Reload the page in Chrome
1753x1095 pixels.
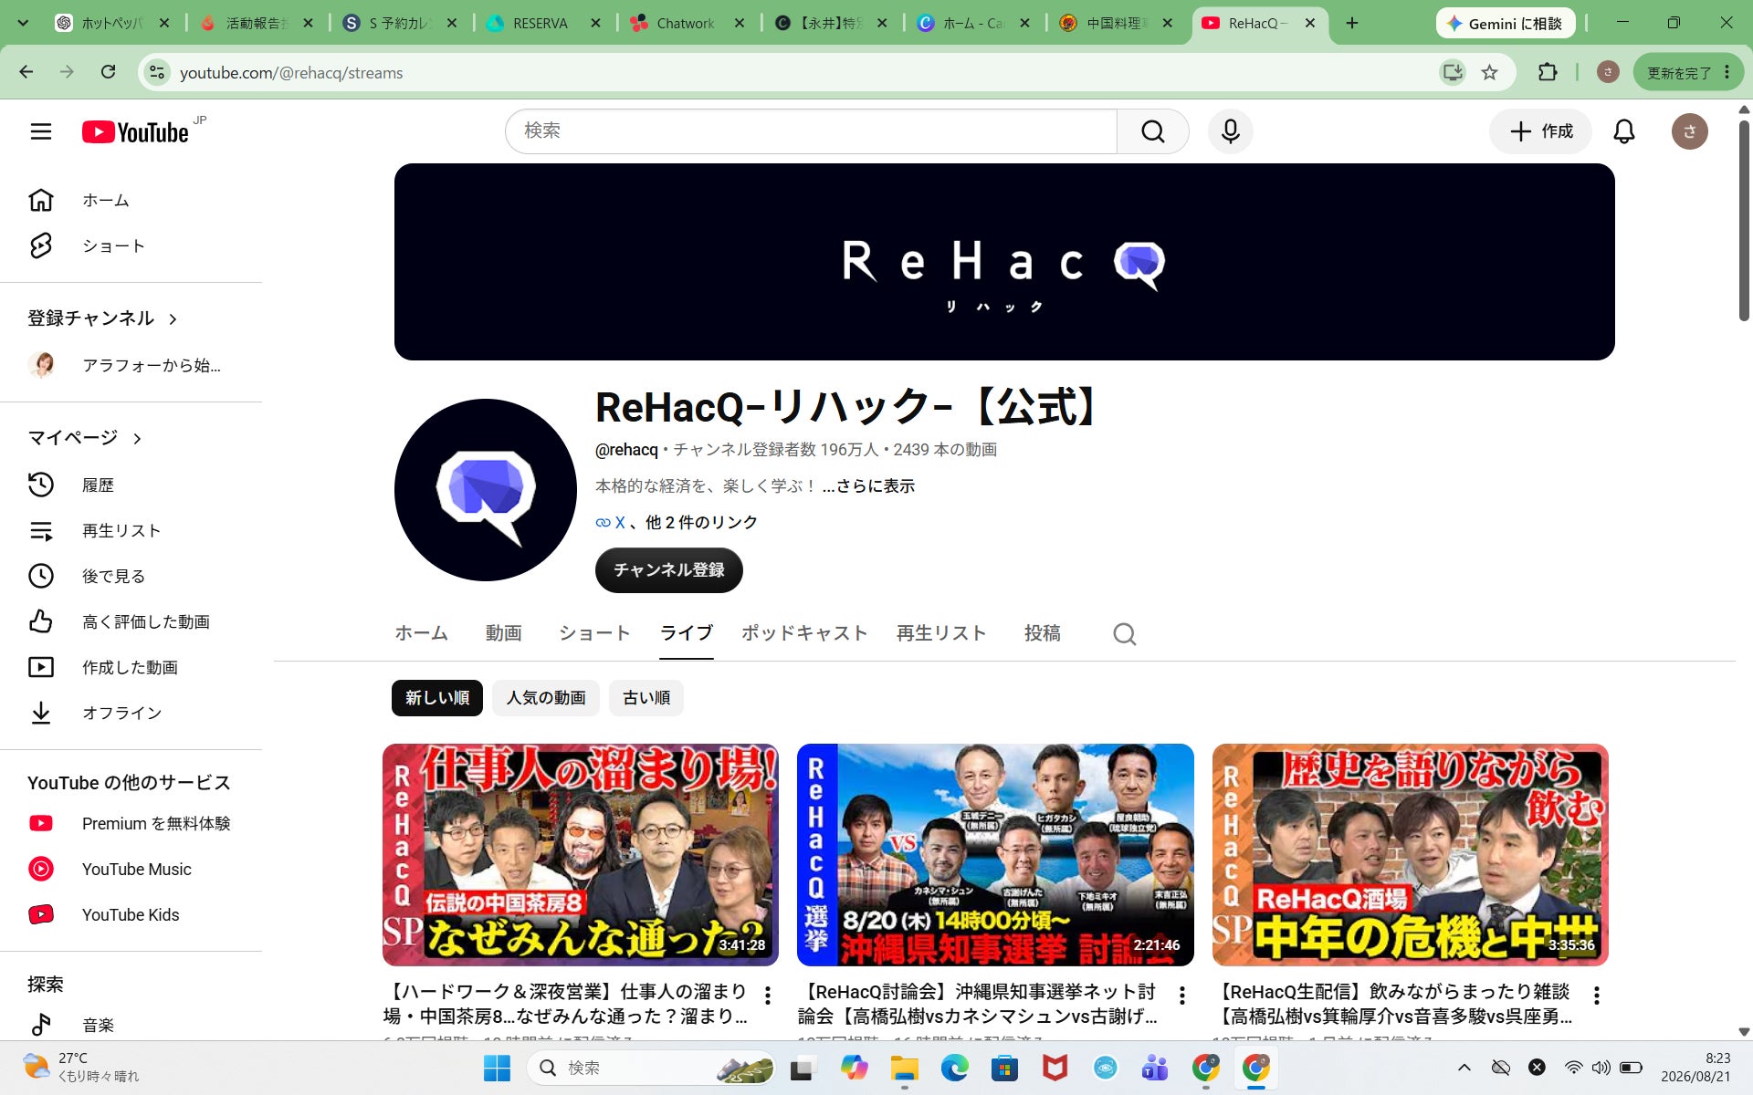(x=108, y=72)
